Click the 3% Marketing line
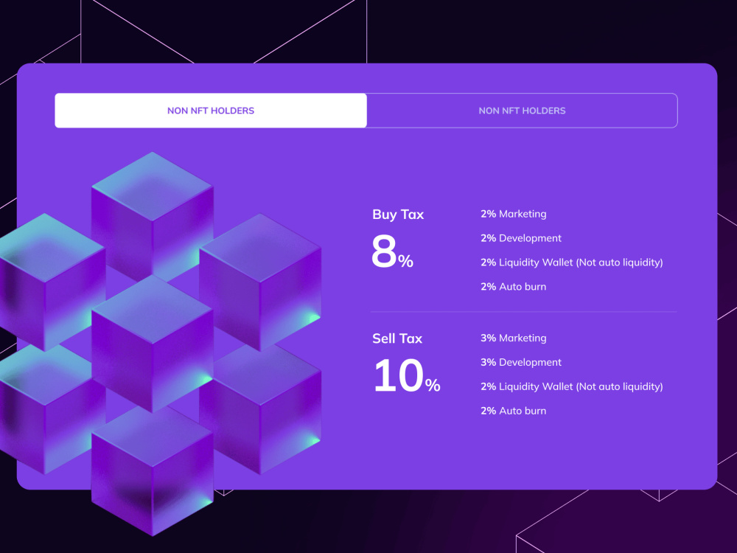Viewport: 737px width, 553px height. coord(513,338)
